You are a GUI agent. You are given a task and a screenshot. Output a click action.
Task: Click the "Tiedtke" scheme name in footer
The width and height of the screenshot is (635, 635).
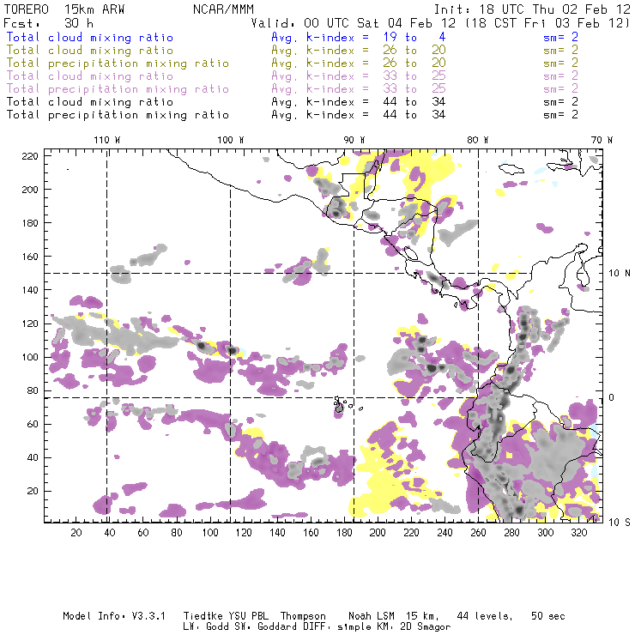tap(203, 616)
